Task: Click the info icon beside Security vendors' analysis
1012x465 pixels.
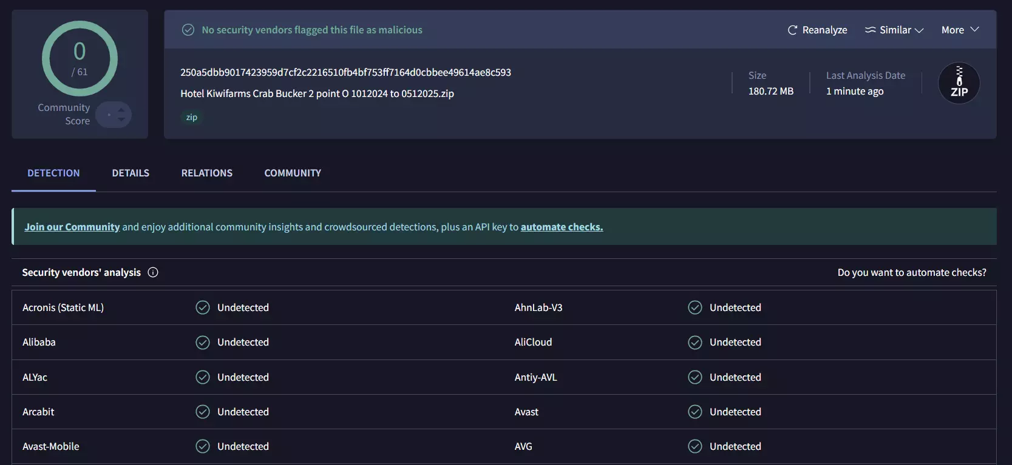Action: 153,272
